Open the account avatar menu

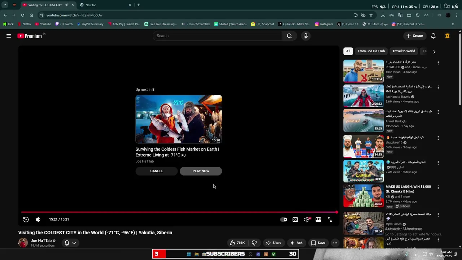[x=448, y=36]
